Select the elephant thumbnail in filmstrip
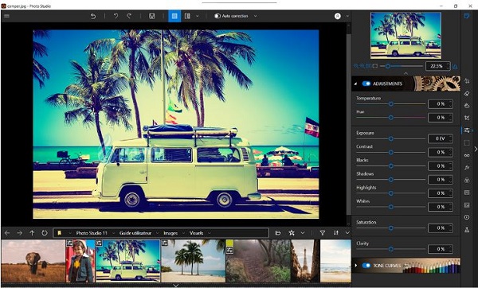478x288 pixels. coord(33,261)
